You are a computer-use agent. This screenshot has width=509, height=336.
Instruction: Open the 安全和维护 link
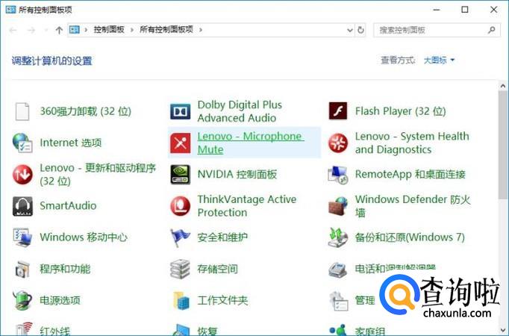[x=222, y=237]
